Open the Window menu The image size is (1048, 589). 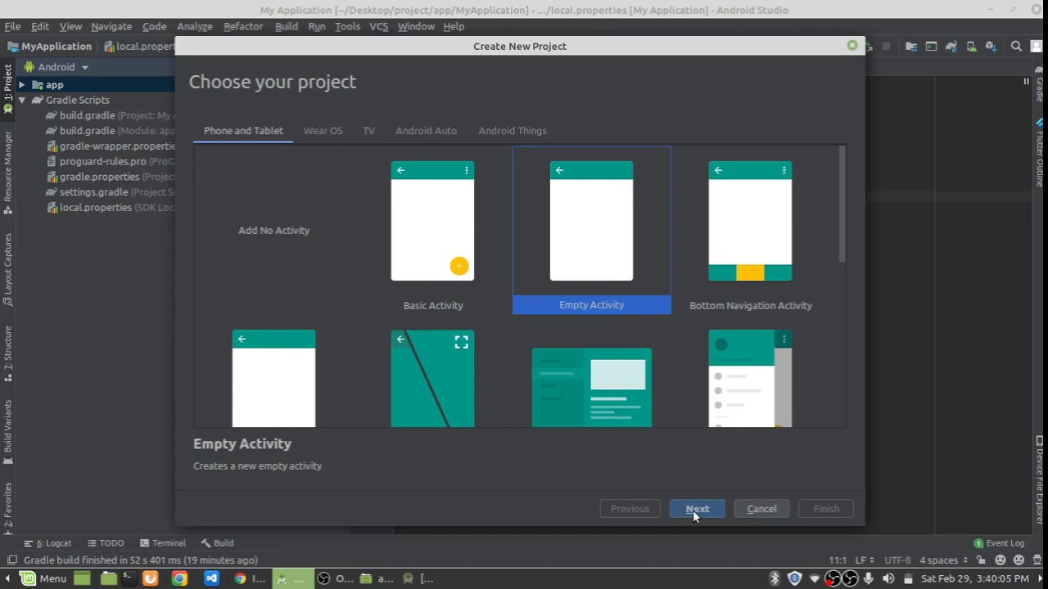416,26
